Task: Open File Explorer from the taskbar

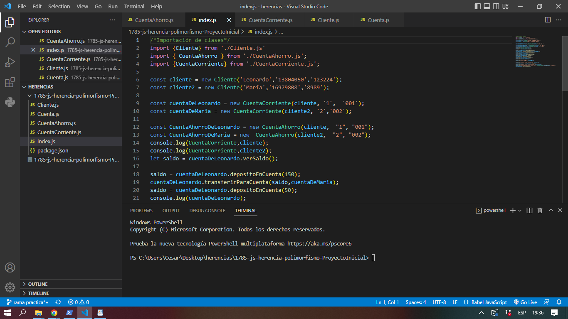Action: pyautogui.click(x=39, y=313)
